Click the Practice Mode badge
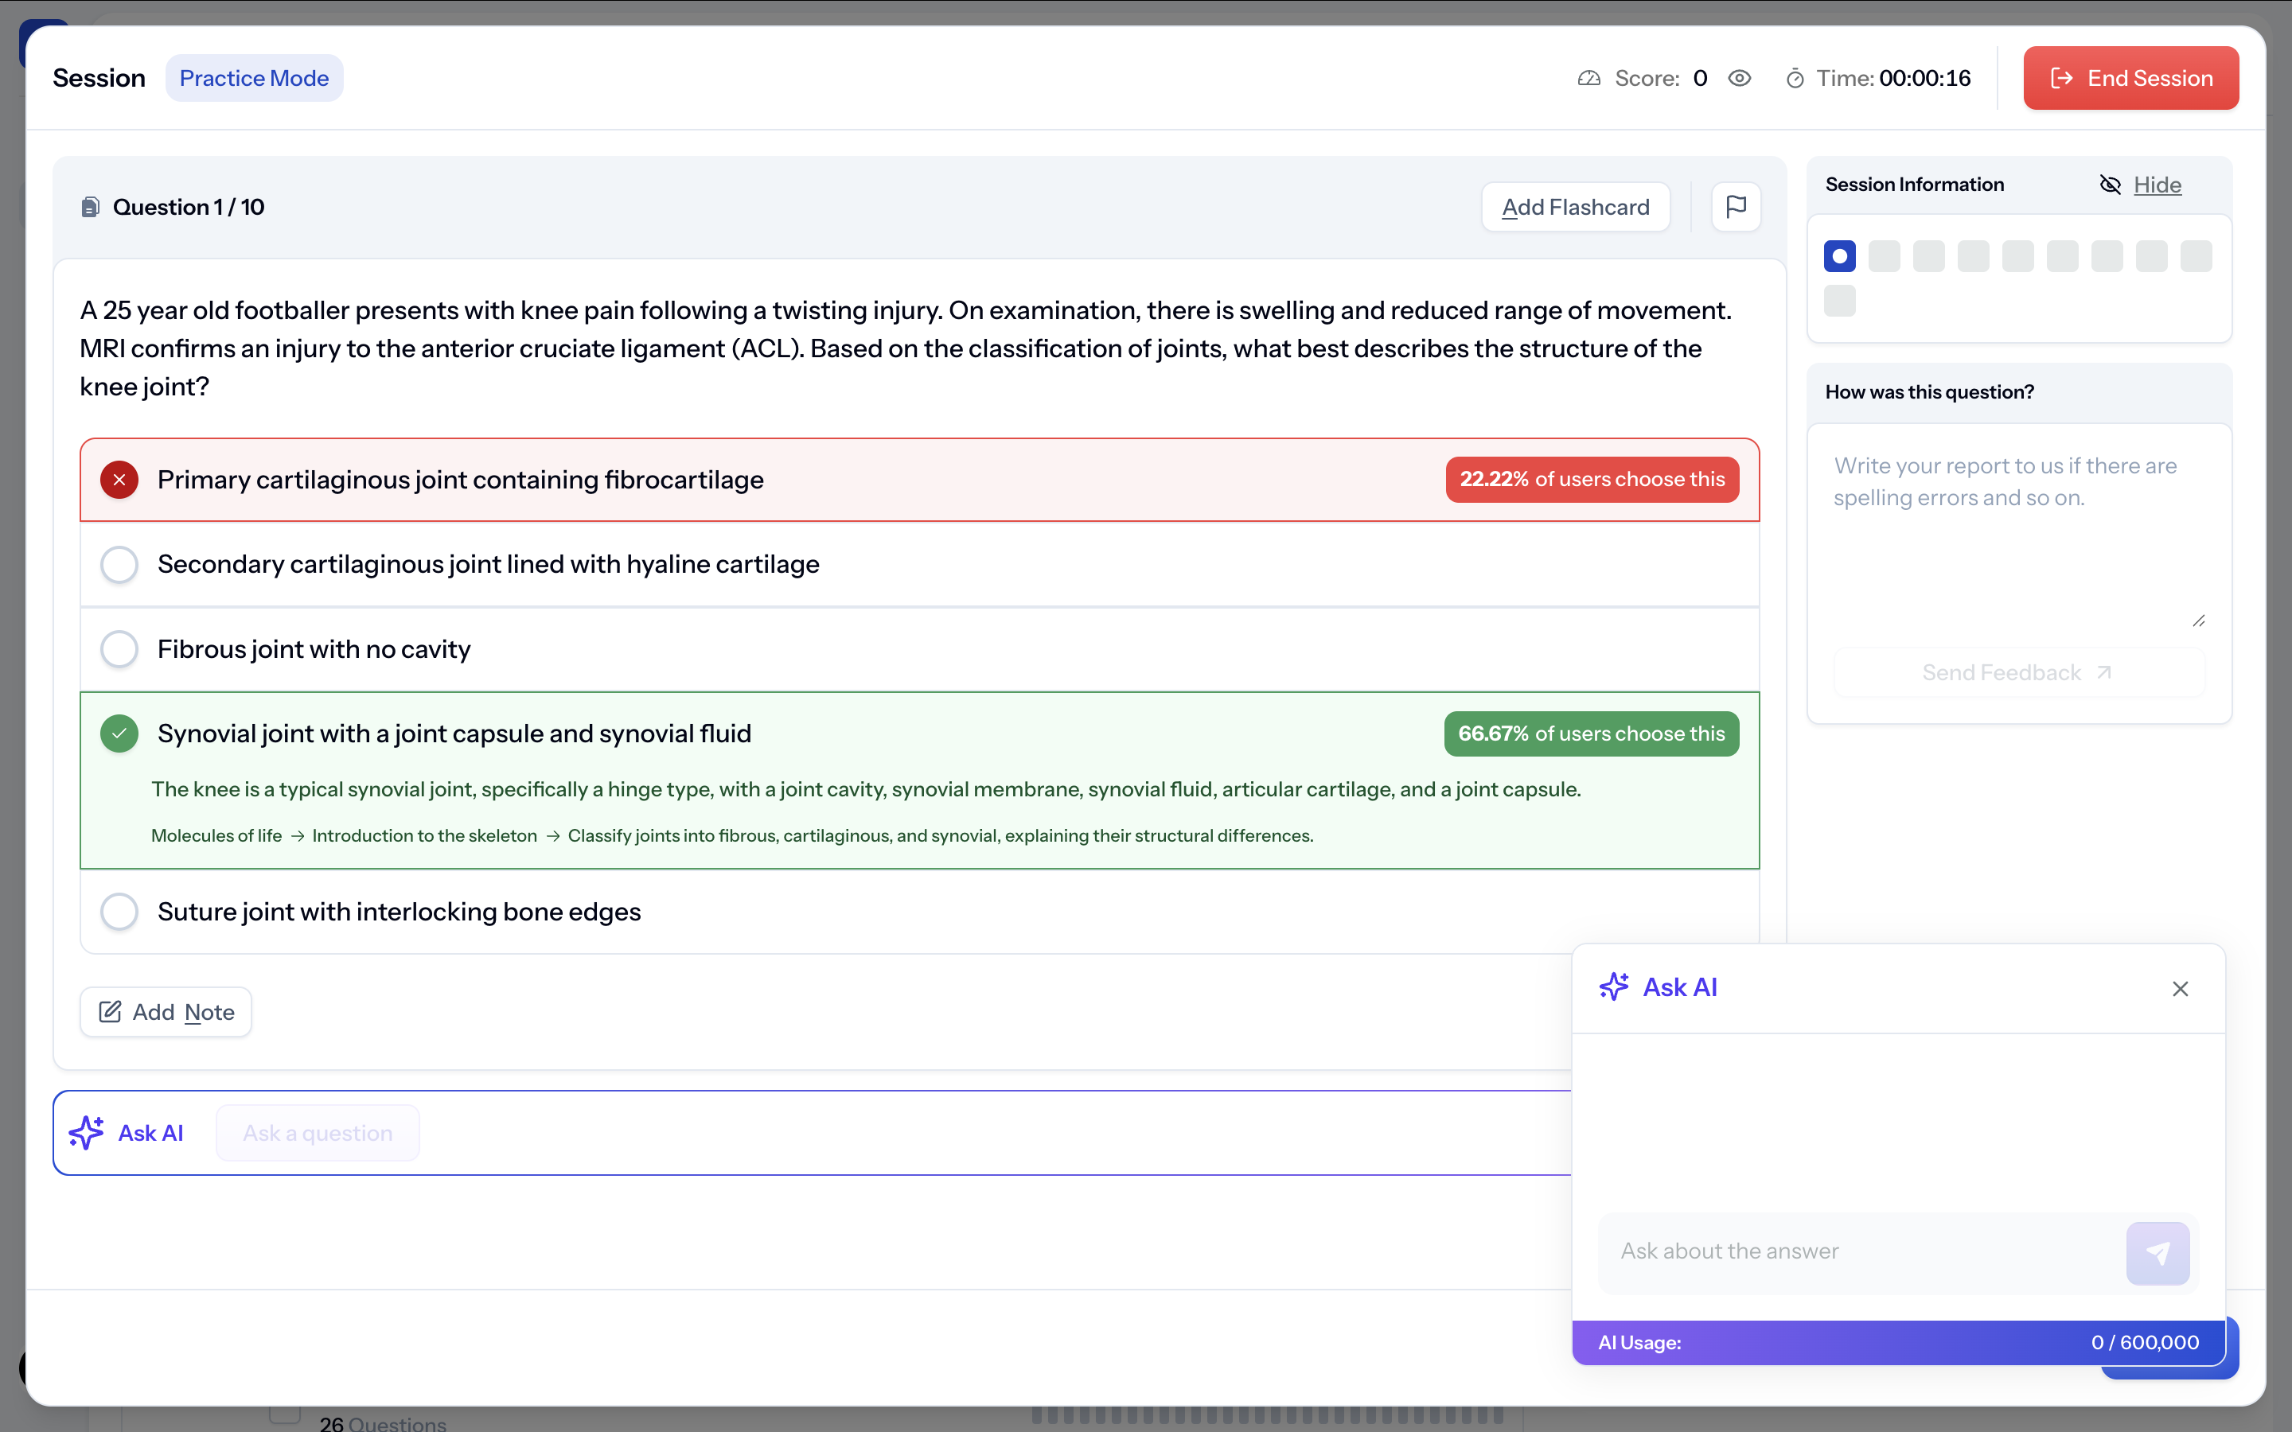 (254, 79)
